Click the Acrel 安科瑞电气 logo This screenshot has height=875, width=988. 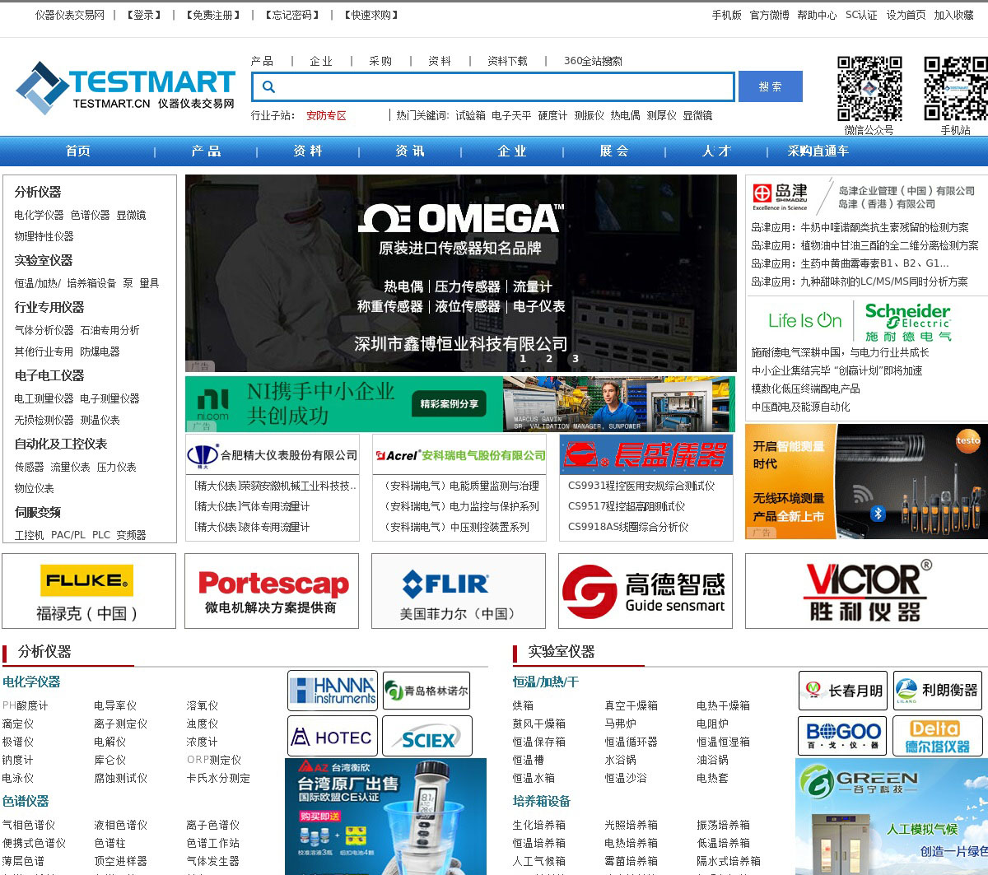click(x=459, y=454)
